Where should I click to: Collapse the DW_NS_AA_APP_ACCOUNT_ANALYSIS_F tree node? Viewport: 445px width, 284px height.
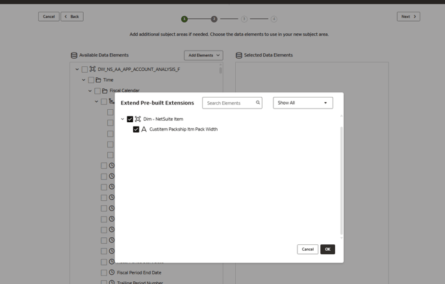[x=77, y=69]
